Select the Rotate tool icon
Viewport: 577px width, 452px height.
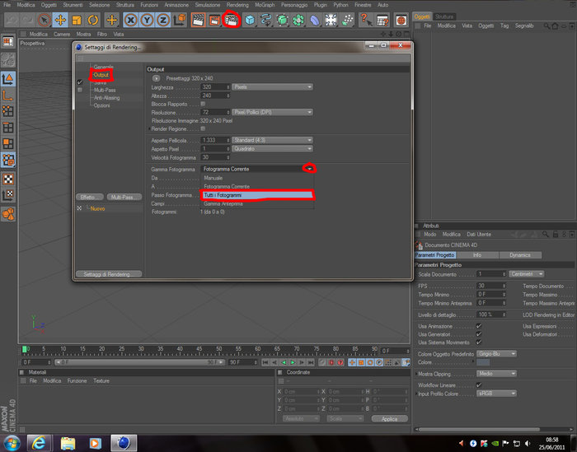pyautogui.click(x=92, y=20)
